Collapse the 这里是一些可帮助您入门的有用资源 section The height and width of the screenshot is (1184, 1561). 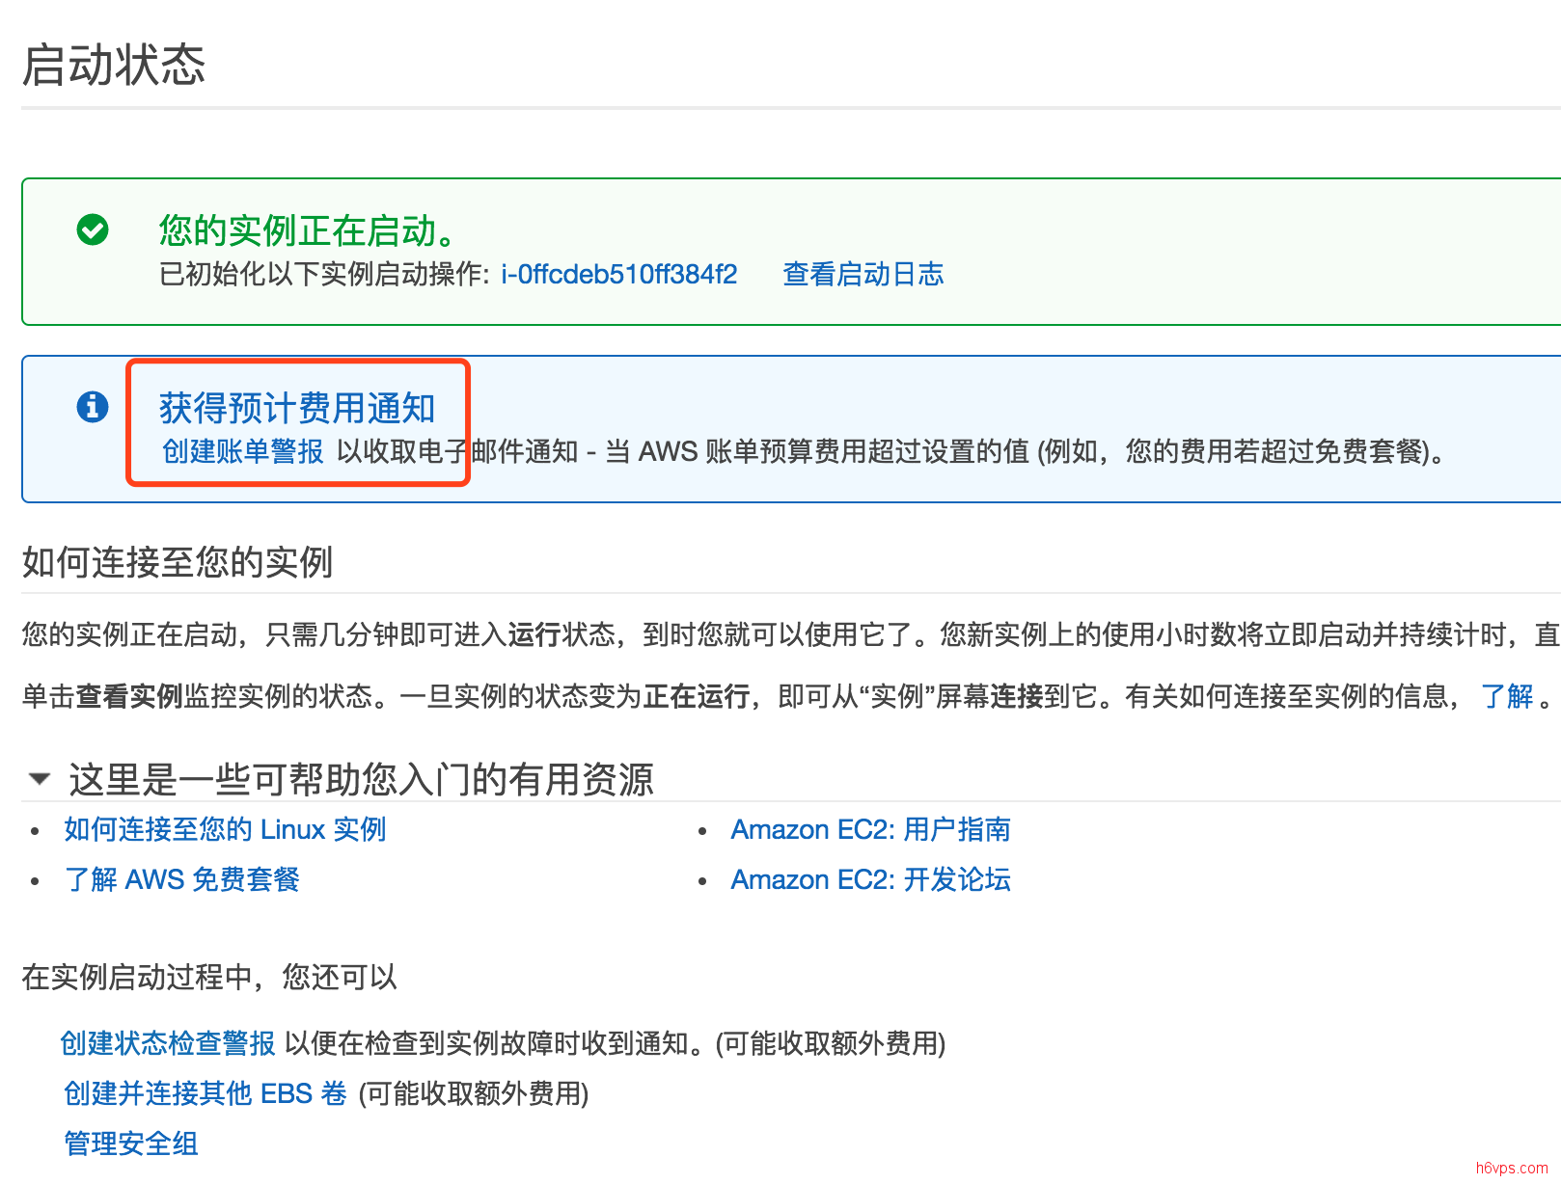tap(40, 778)
